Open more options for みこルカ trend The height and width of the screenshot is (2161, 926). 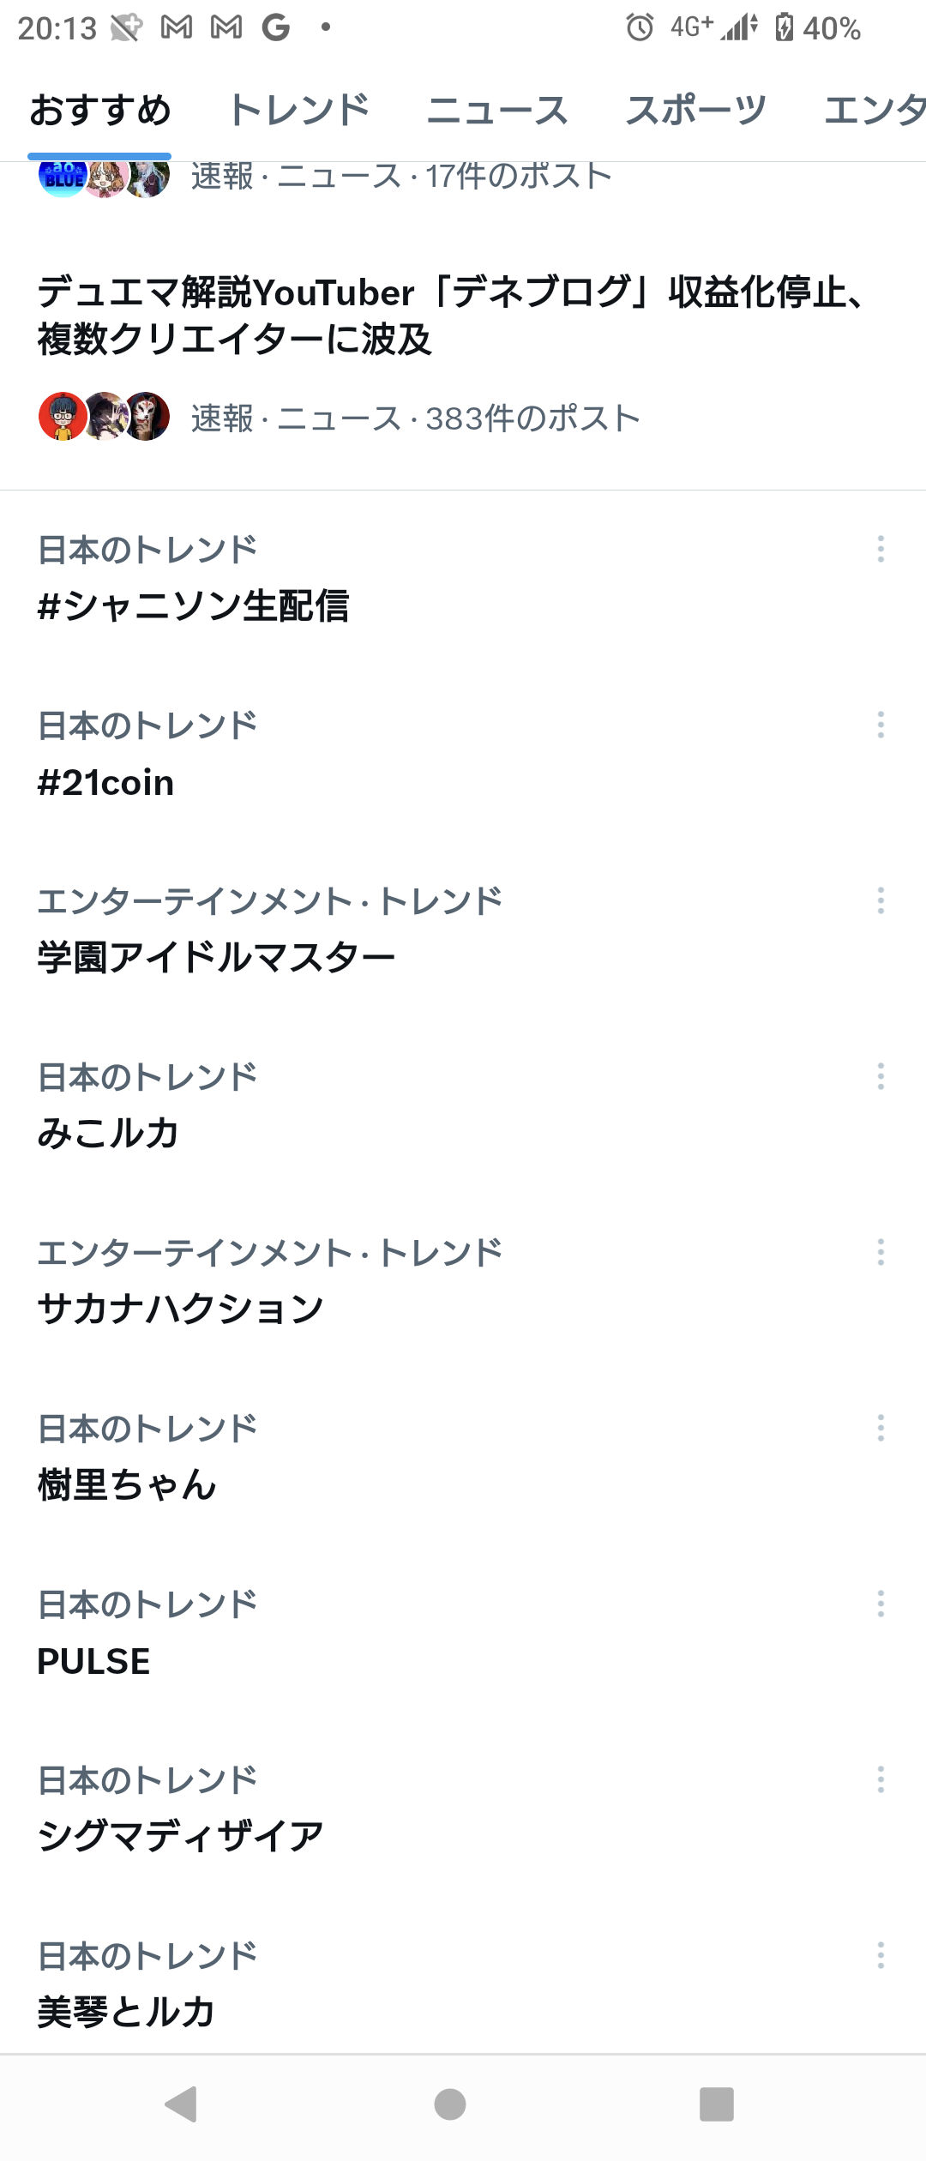point(881,1076)
